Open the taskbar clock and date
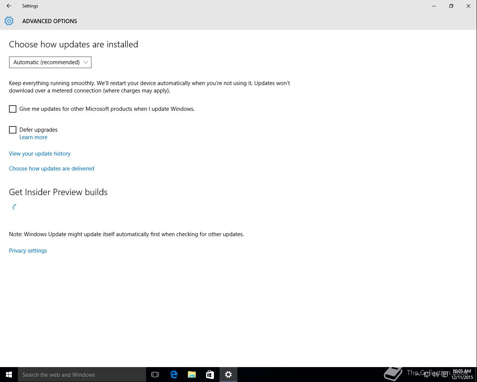 tap(462, 375)
